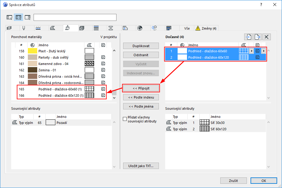Select row Dřevěná prkna - vodorovná...
This screenshot has width=282, height=188.
(61, 83)
